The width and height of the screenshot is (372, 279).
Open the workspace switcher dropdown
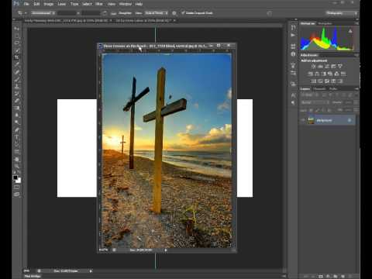341,13
